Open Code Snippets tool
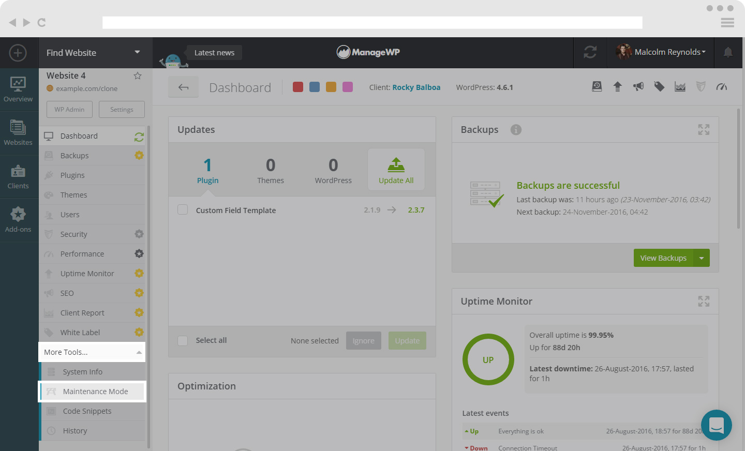The image size is (745, 451). pos(93,411)
